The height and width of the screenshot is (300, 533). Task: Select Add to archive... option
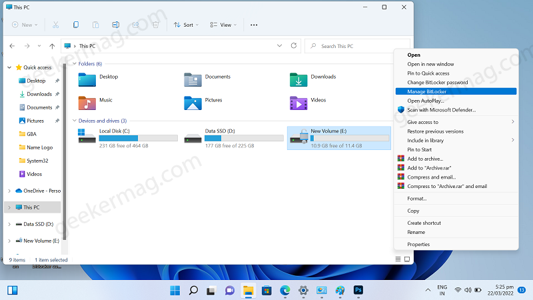click(456, 159)
